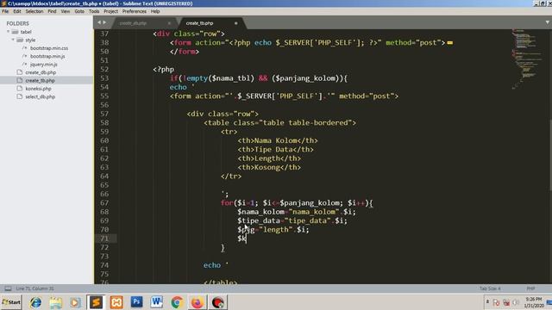Open the Goto menu

click(79, 11)
